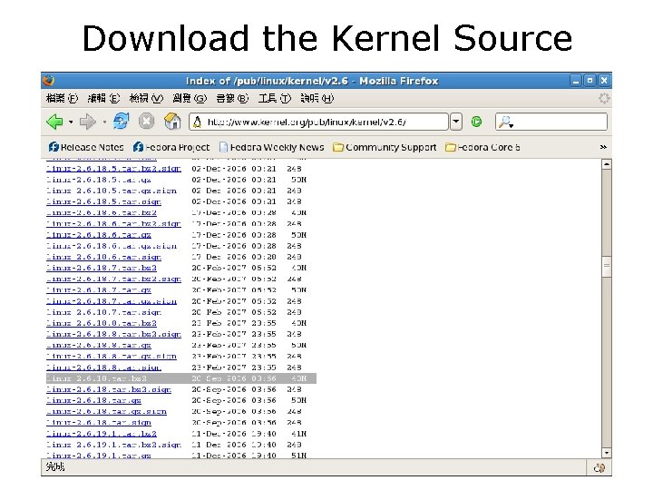Click the Firefox logo in title bar
The width and height of the screenshot is (653, 490).
(x=49, y=80)
